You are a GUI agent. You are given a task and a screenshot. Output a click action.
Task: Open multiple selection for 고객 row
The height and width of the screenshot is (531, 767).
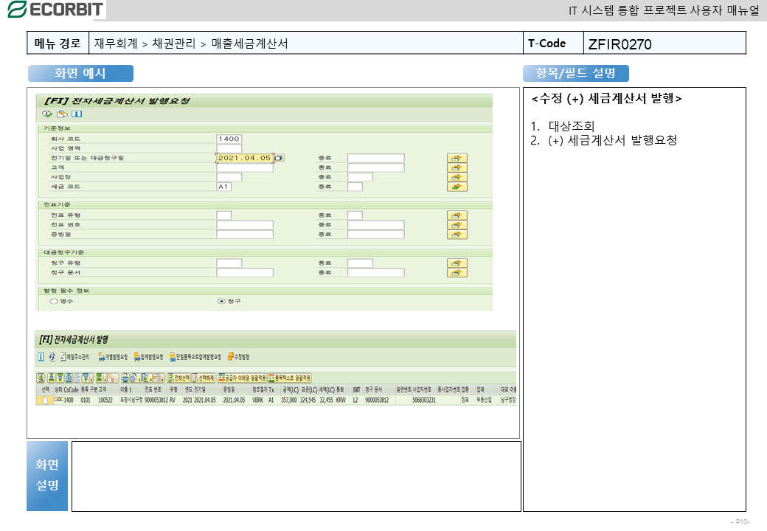pos(457,167)
